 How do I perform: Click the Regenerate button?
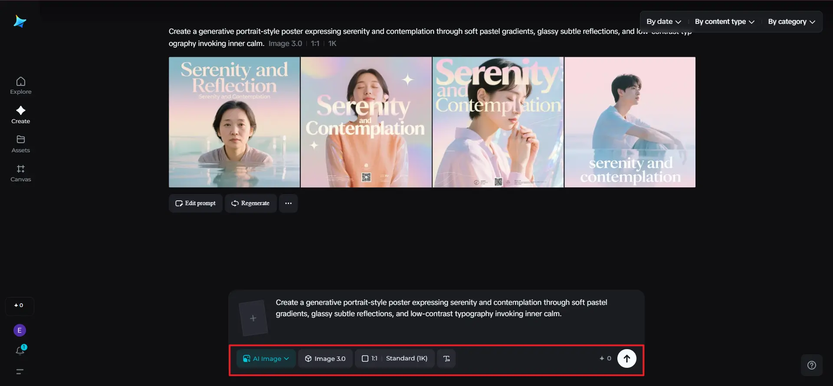pos(250,203)
